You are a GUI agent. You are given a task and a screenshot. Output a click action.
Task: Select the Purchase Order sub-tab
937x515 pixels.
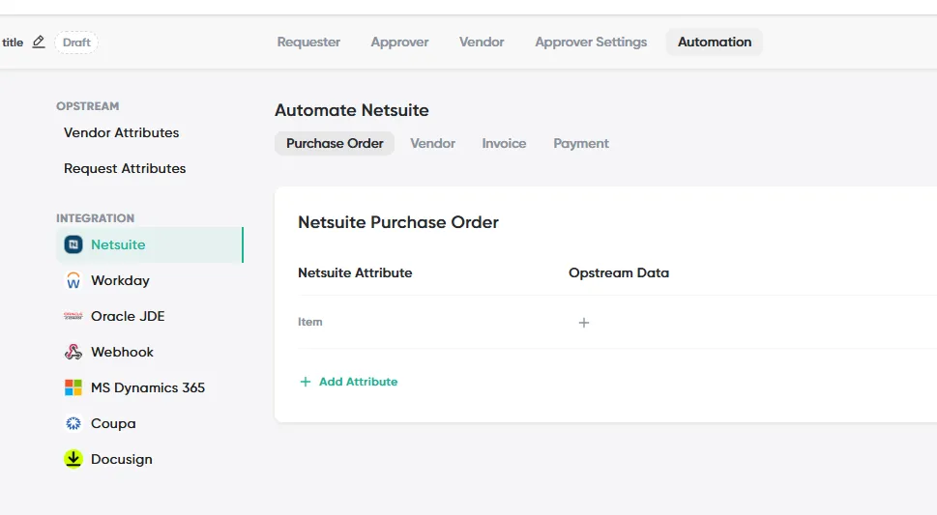click(335, 143)
